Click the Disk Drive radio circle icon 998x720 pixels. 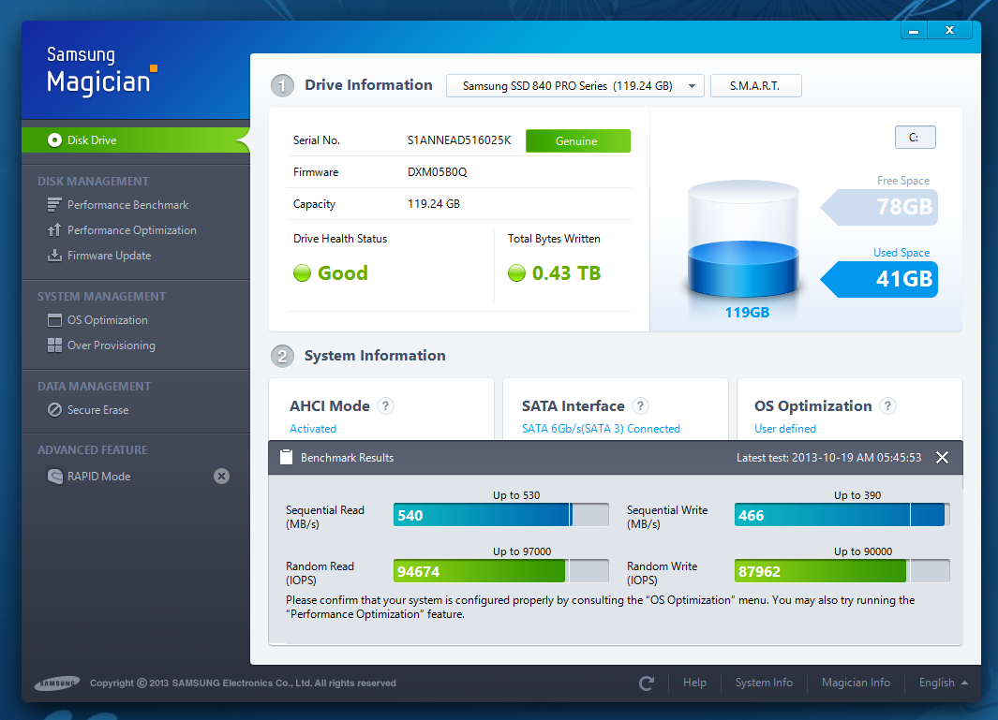point(54,140)
